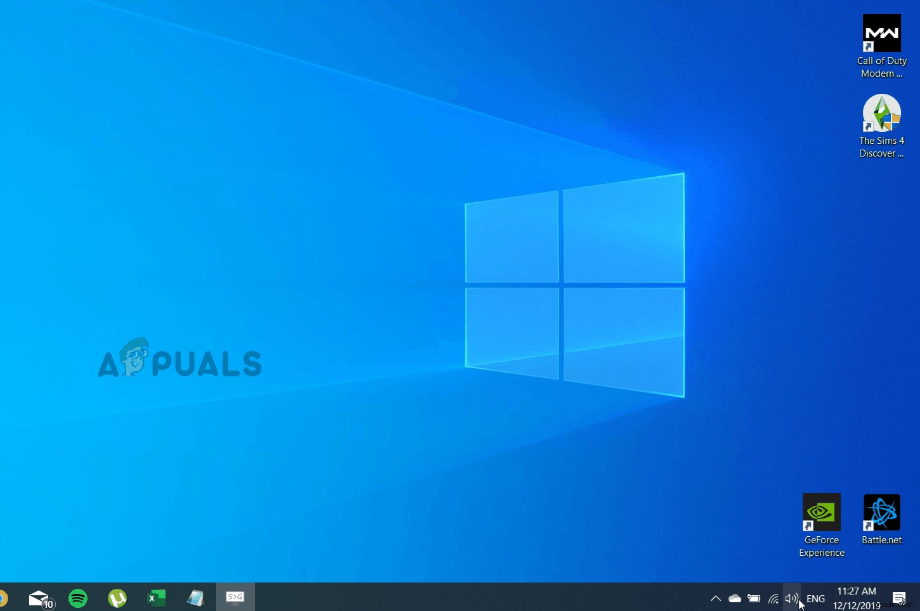Open Microsoft Excel from the taskbar
Viewport: 920px width, 611px height.
156,598
